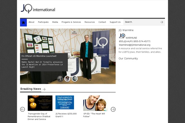The width and height of the screenshot is (185, 123).
Task: Open the Contact menu item
Action: click(102, 22)
